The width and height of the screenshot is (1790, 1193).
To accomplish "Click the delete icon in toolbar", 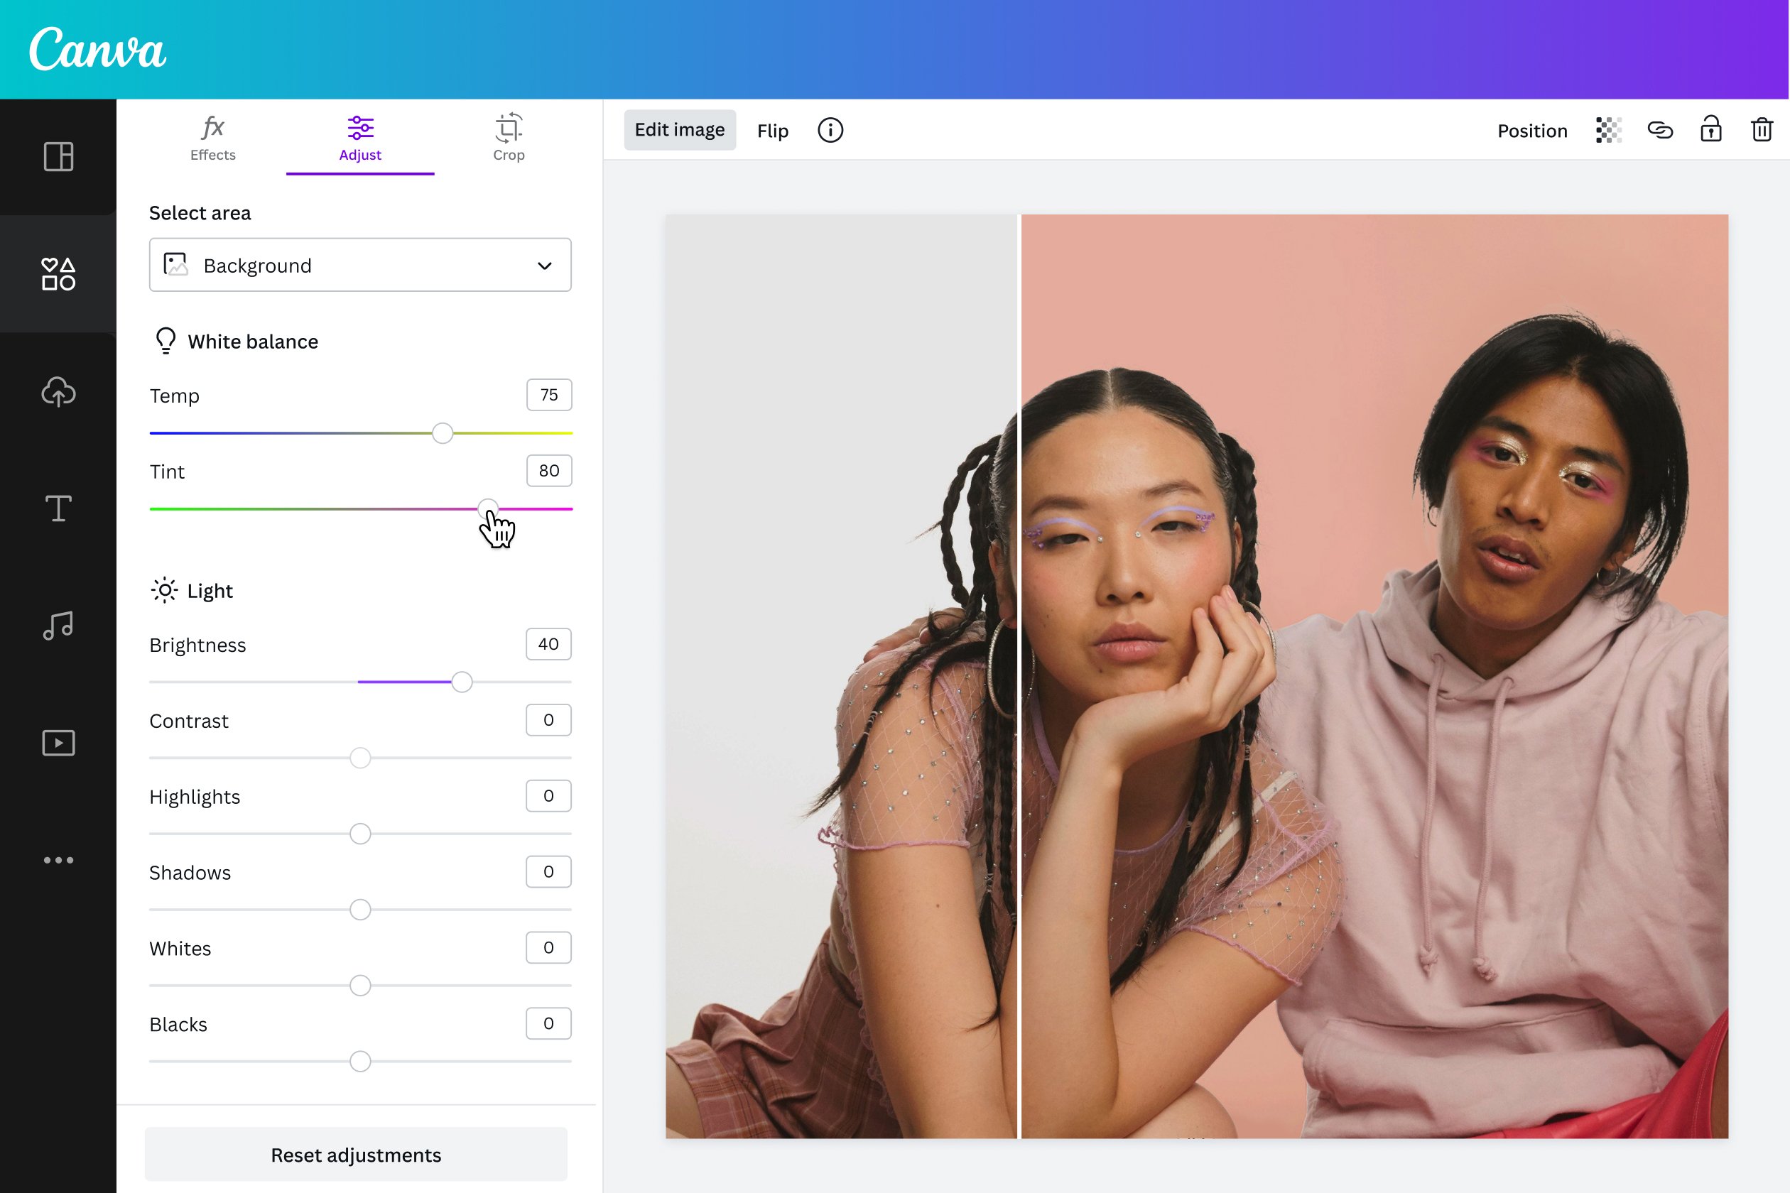I will point(1761,129).
